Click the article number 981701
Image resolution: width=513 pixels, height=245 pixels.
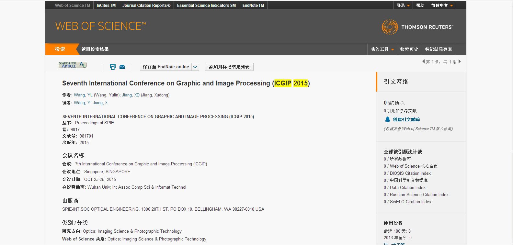click(x=86, y=136)
